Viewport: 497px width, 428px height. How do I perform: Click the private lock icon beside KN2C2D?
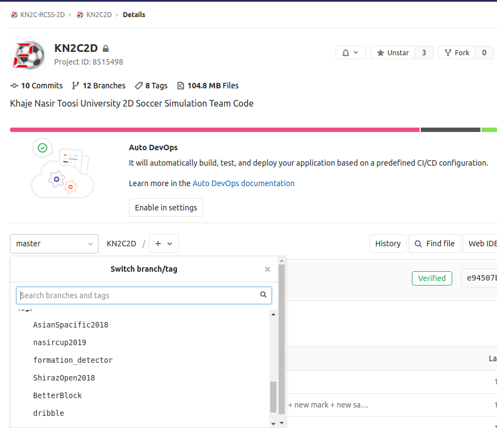point(106,49)
